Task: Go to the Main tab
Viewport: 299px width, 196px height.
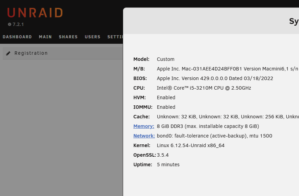Action: [45, 37]
